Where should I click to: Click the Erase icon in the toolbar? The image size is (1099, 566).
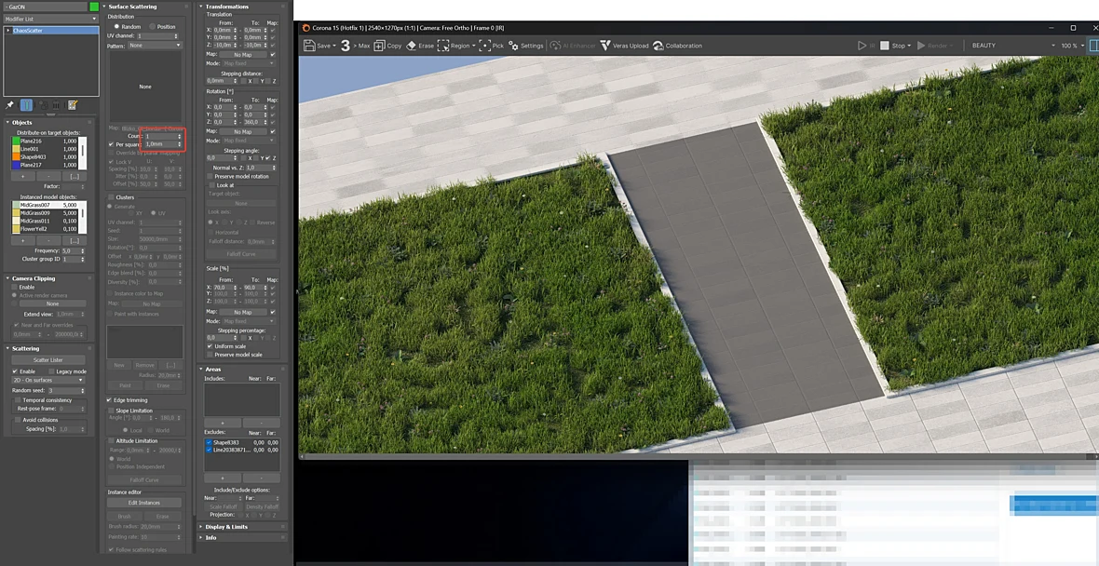(x=412, y=46)
